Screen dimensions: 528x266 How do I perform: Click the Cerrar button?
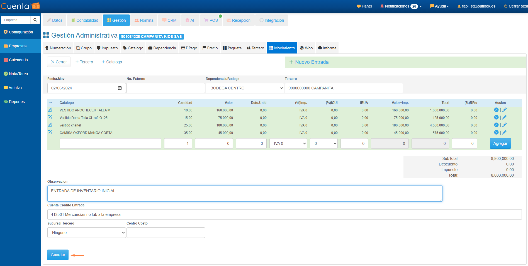coord(59,62)
